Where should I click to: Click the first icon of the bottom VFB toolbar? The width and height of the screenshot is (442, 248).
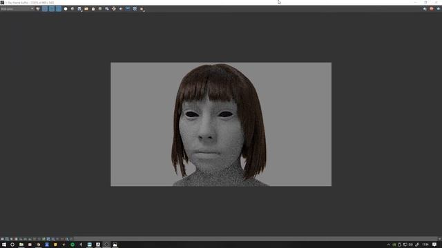click(x=2, y=239)
